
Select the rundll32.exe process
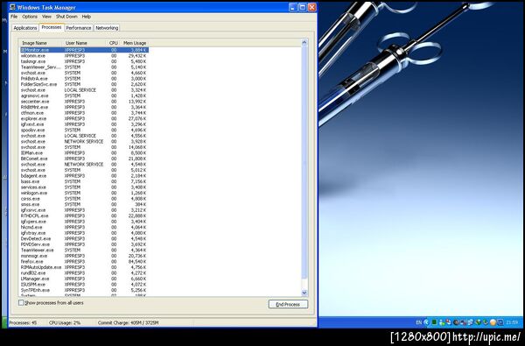(x=84, y=273)
